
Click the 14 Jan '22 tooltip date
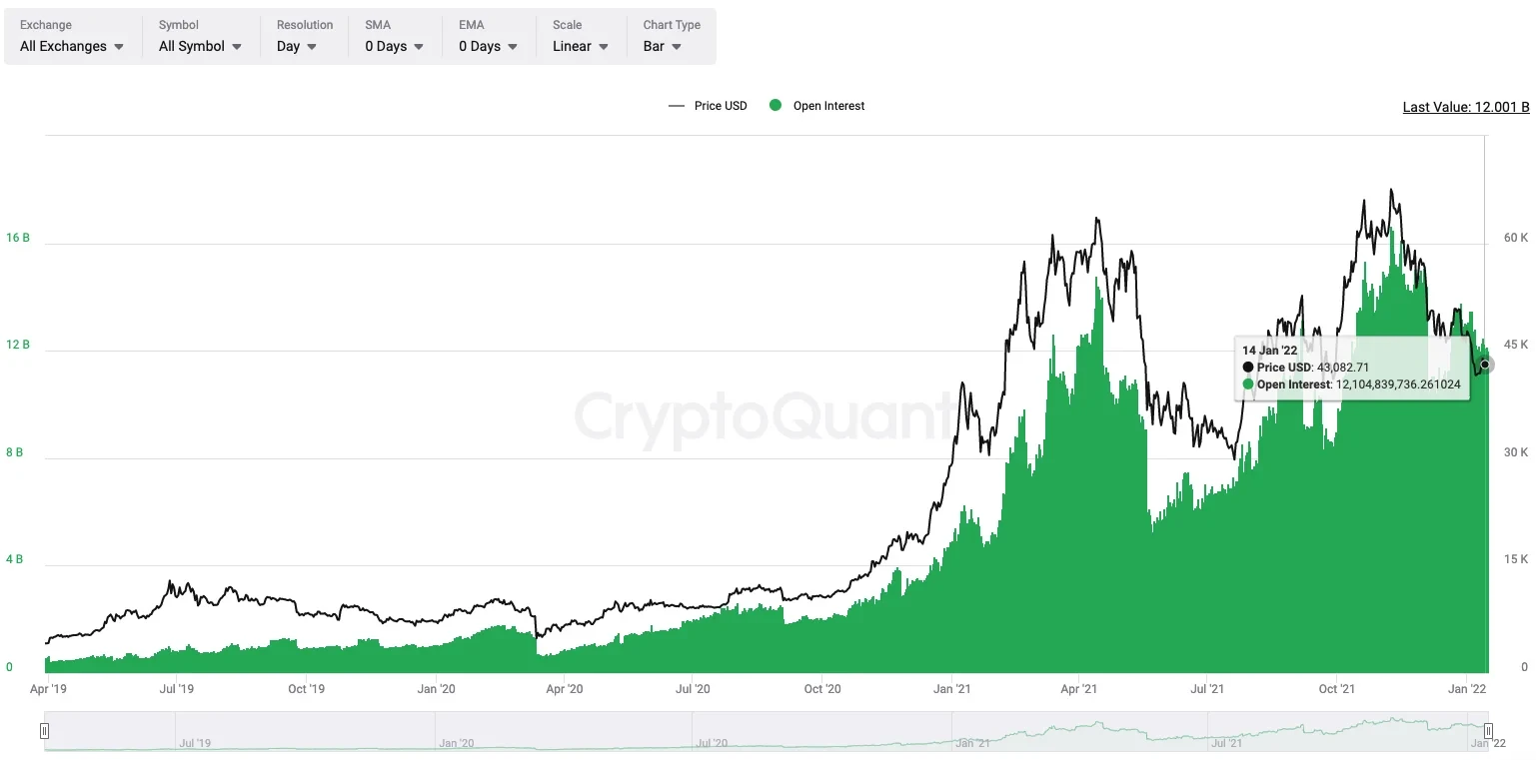pyautogui.click(x=1269, y=351)
